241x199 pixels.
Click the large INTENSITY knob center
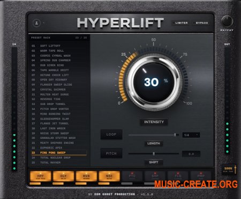click(154, 83)
